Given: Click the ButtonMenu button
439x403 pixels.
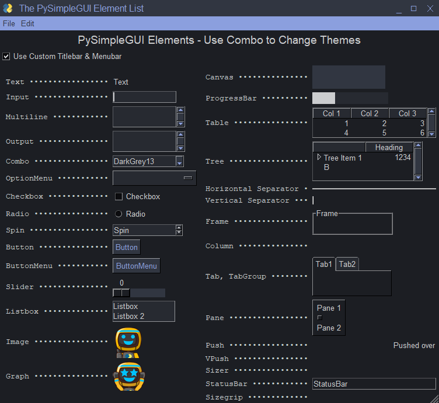Looking at the screenshot, I should 136,266.
